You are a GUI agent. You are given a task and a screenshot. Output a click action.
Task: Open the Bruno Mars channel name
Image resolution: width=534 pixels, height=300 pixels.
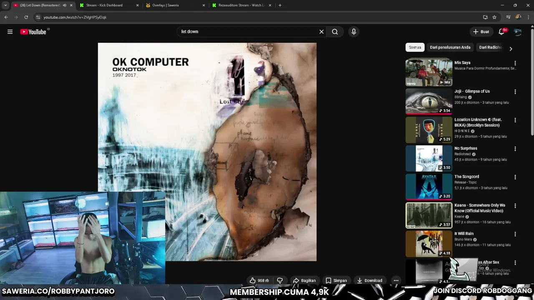463,240
